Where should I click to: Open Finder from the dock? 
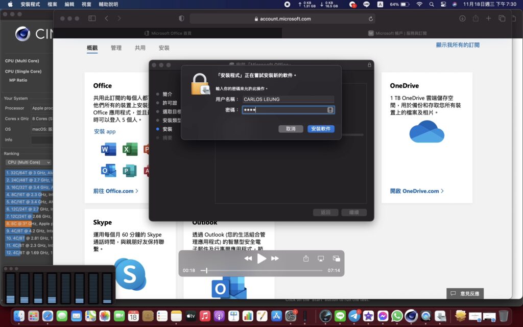pos(19,315)
